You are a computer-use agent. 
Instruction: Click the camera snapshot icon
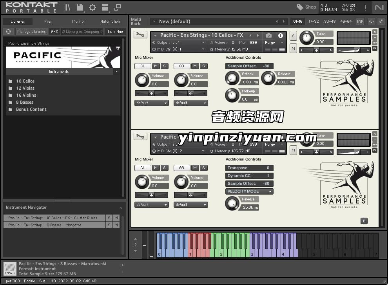pyautogui.click(x=268, y=35)
